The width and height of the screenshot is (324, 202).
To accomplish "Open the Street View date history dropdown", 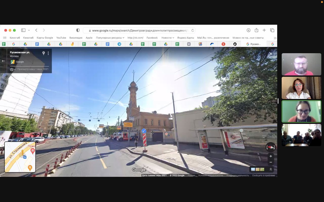I will pyautogui.click(x=12, y=69).
